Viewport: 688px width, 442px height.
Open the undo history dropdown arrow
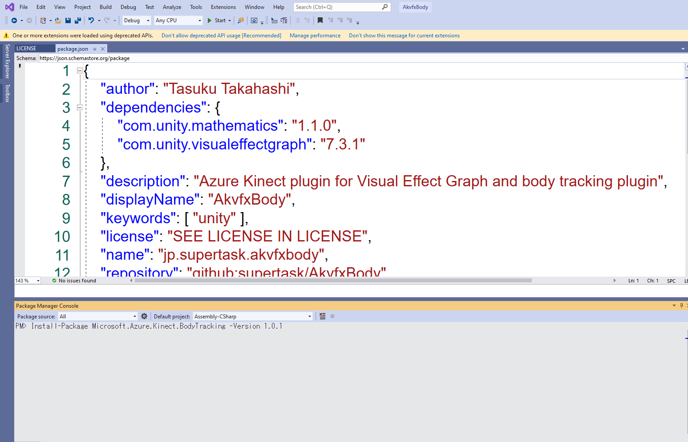(99, 20)
